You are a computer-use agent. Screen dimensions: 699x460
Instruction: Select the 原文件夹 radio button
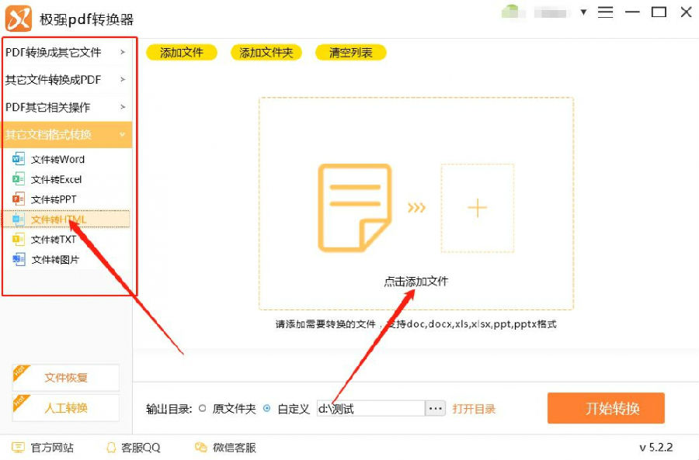pos(203,408)
